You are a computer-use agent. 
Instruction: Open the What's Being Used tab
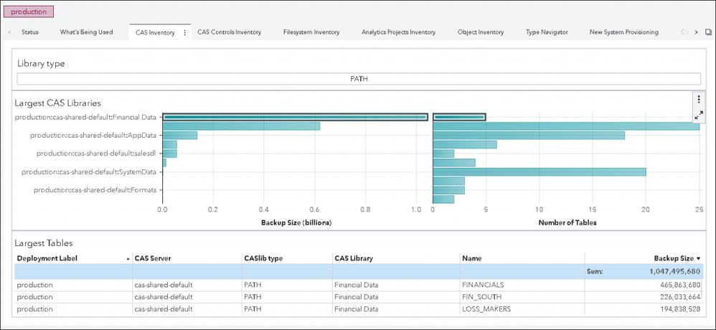tap(86, 32)
